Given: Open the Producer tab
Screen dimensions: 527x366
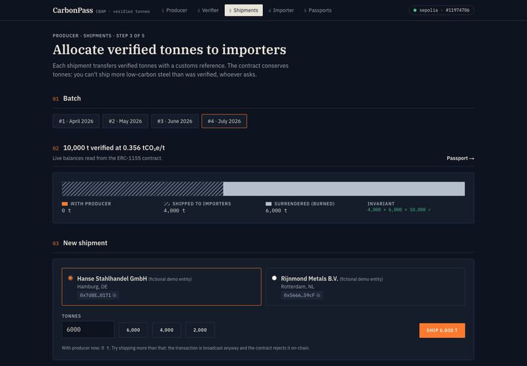Looking at the screenshot, I should click(x=174, y=10).
